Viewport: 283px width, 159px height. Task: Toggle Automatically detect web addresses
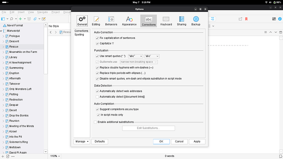pyautogui.click(x=97, y=91)
